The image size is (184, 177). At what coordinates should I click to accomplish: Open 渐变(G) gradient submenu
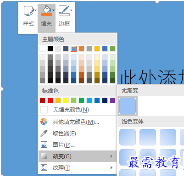[x=78, y=156]
